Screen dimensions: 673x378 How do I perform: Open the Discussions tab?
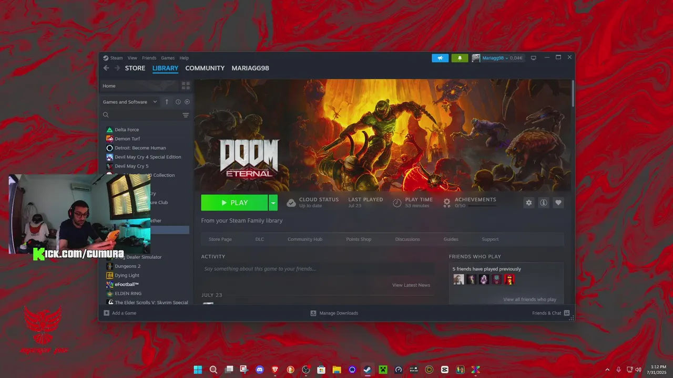click(407, 239)
